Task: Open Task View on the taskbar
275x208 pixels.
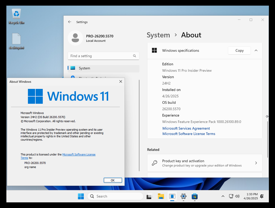Action: coord(149,196)
